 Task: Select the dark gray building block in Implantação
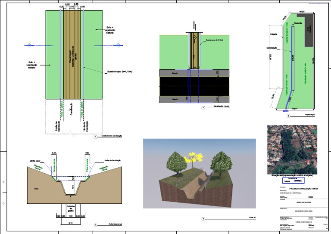click(x=310, y=31)
